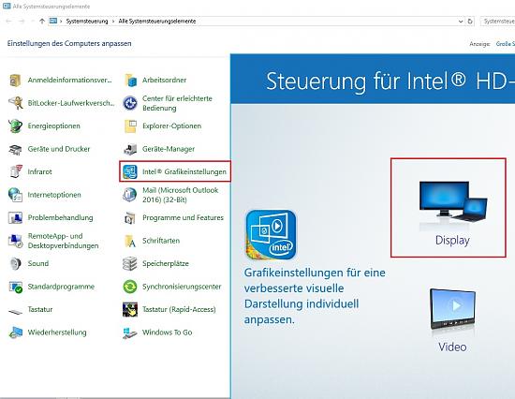Open the Anmeldeinformationsverwaltung icon
Viewport: 515px width, 399px height.
click(15, 81)
